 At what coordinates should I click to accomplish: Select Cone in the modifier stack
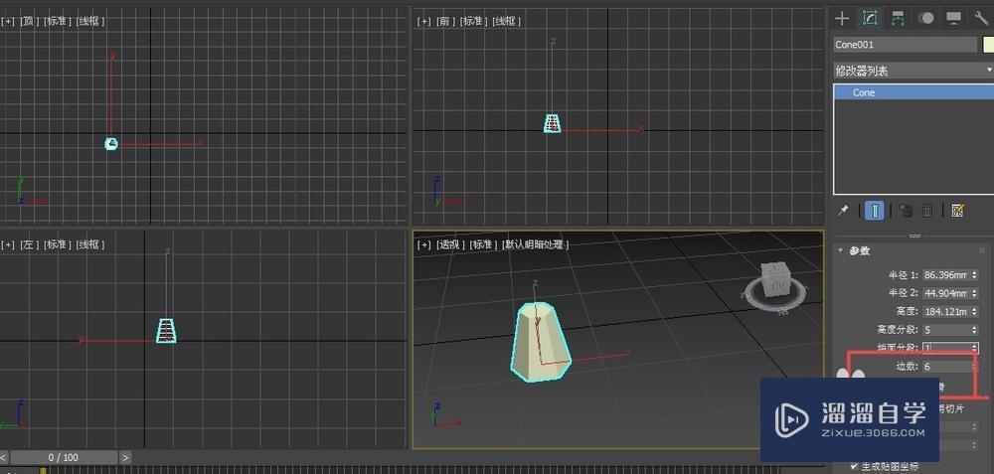[x=913, y=92]
